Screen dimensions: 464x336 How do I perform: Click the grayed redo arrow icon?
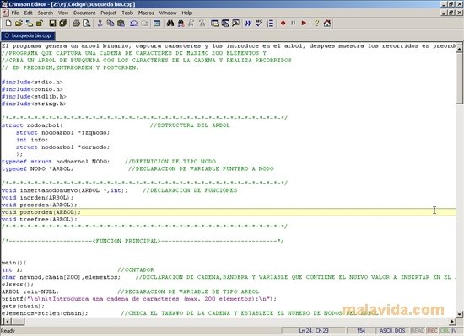144,23
